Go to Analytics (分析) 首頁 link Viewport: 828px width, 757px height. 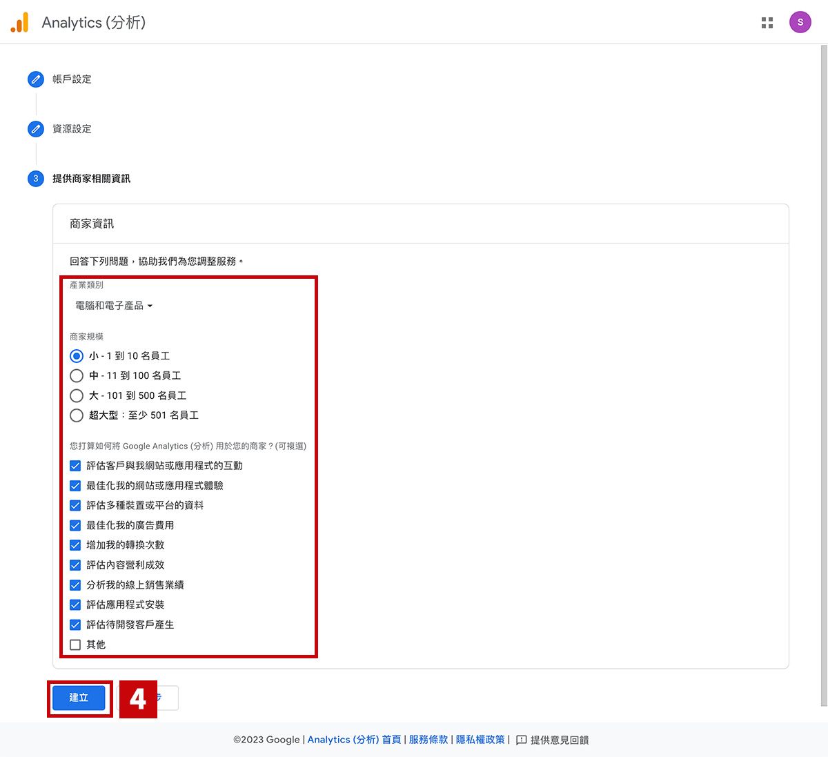(354, 740)
